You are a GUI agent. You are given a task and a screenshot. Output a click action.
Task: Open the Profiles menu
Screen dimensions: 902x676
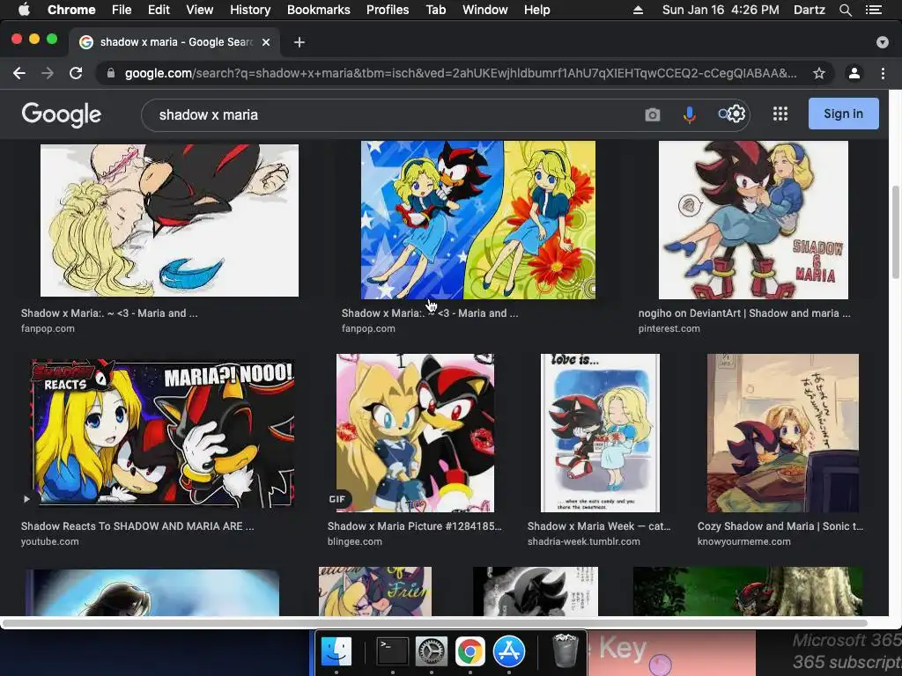coord(388,10)
